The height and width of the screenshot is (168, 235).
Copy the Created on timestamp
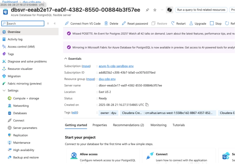[147, 105]
